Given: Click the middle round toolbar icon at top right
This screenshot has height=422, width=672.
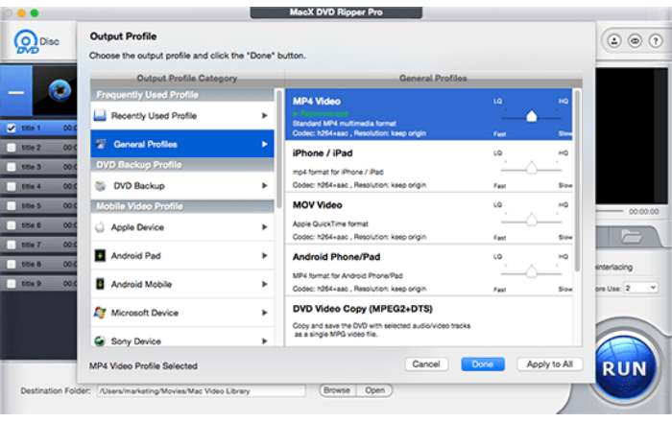Looking at the screenshot, I should point(635,41).
